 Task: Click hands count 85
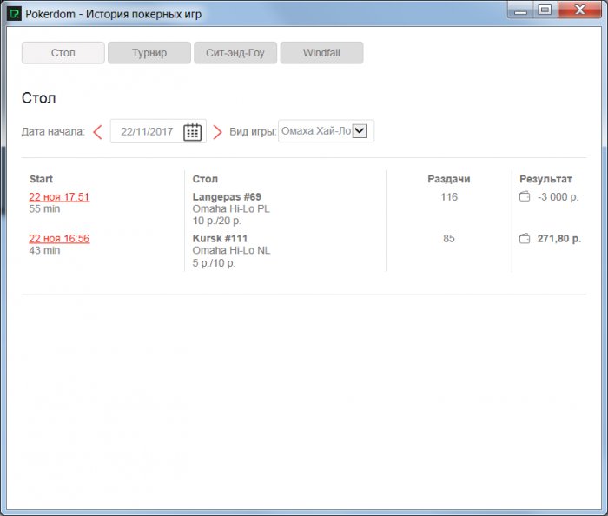pos(449,238)
